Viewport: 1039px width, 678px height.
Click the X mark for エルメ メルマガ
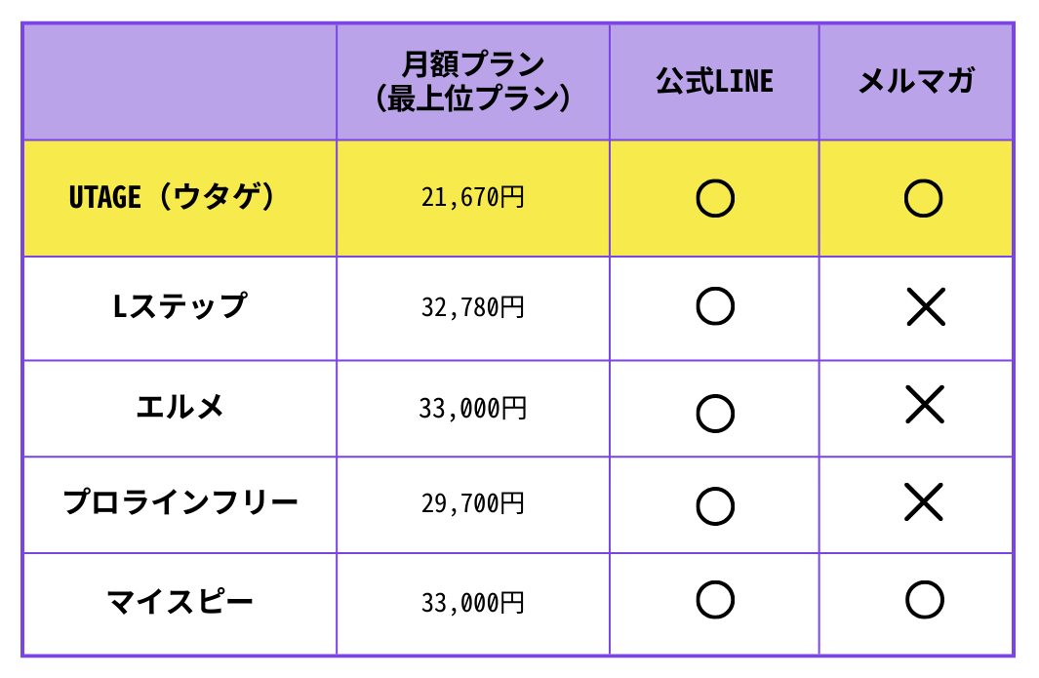coord(924,404)
